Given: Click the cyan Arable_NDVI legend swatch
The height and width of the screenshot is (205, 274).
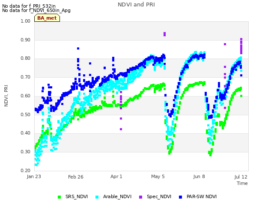Looking at the screenshot, I should pyautogui.click(x=97, y=197).
